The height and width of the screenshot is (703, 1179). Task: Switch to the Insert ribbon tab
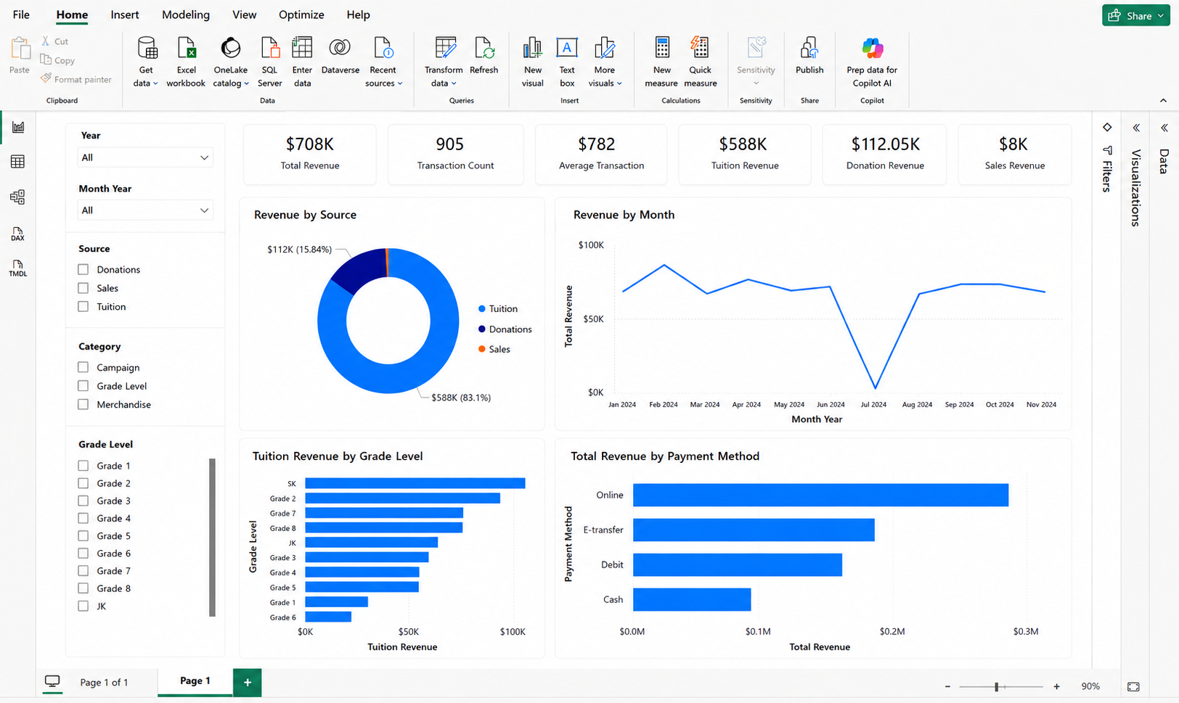click(125, 15)
